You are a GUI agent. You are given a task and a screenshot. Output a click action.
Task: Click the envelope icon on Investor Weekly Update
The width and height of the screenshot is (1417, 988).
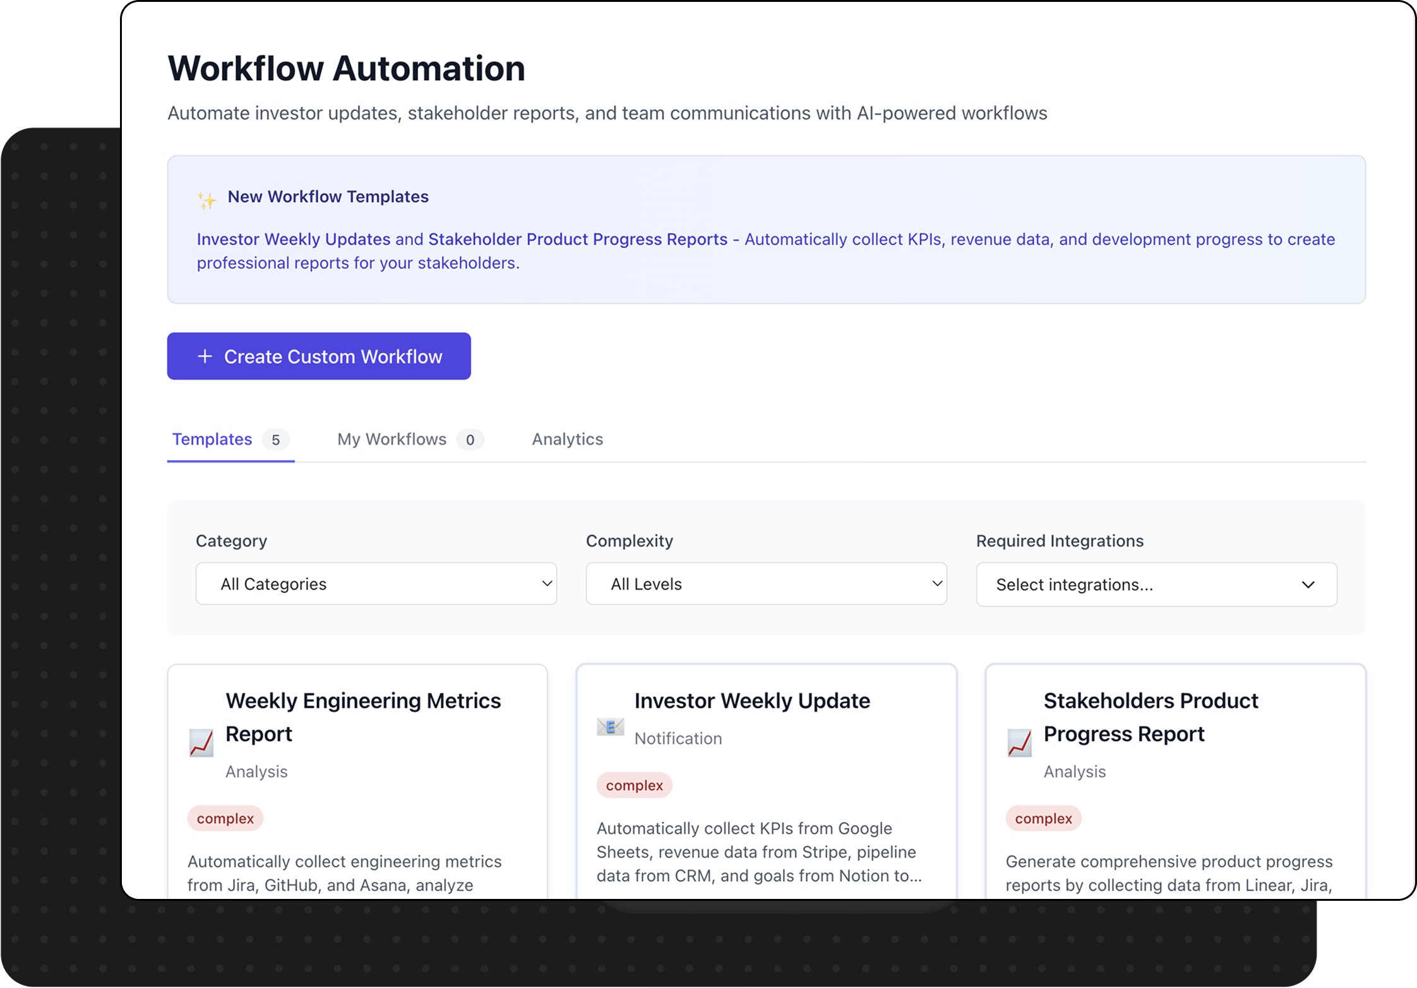610,726
